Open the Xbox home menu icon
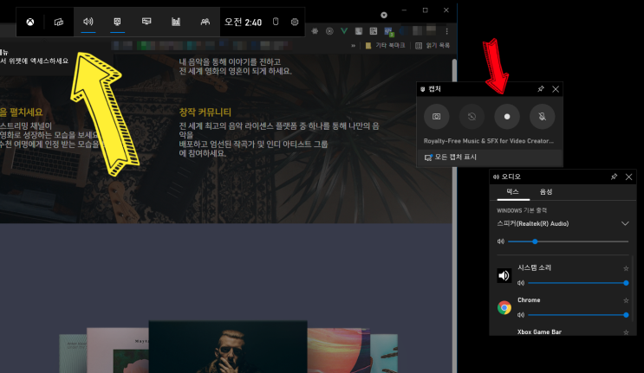The image size is (644, 373). click(x=30, y=23)
